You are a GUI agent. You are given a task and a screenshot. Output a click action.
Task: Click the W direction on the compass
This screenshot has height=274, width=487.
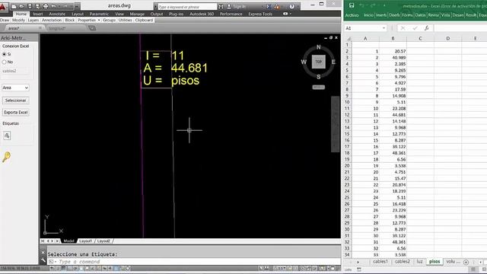[304, 62]
